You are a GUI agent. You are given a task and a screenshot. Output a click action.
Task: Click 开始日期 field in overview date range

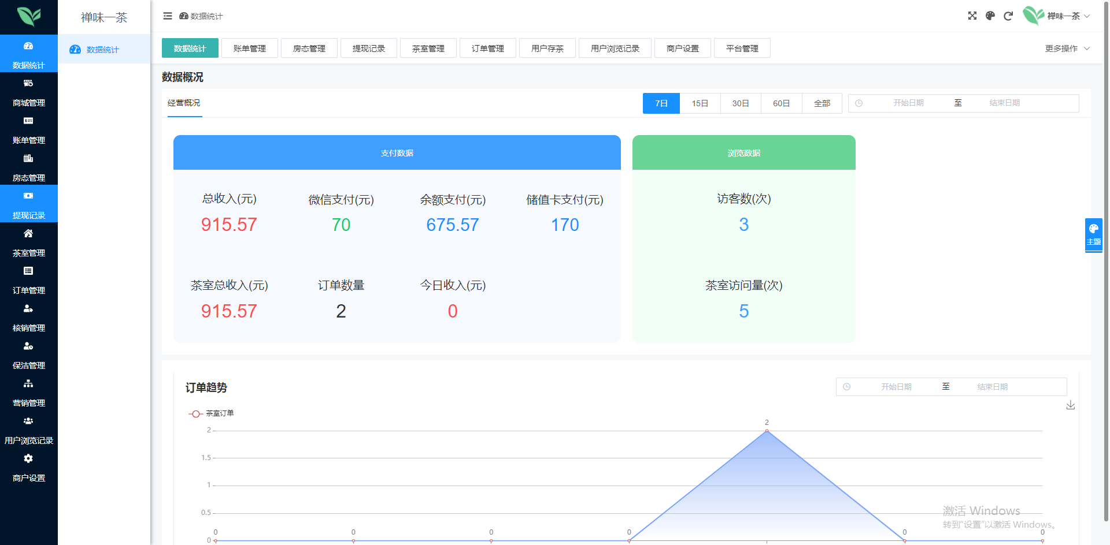[908, 103]
